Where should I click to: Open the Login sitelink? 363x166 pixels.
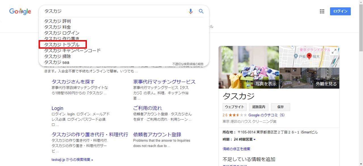57,108
